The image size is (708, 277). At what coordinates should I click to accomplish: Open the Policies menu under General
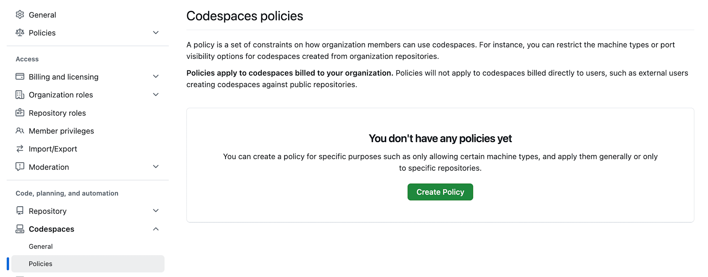(88, 33)
